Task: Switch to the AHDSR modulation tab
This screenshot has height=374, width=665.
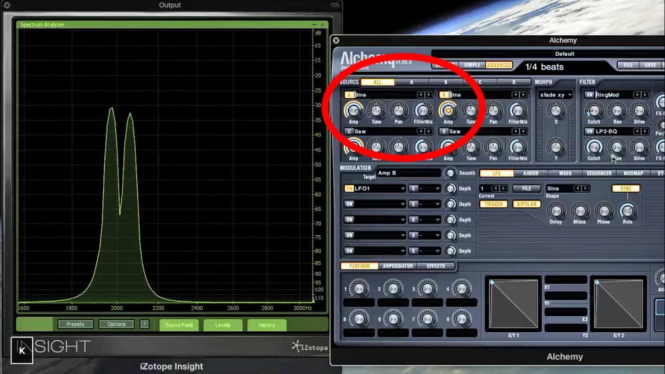Action: click(x=531, y=173)
